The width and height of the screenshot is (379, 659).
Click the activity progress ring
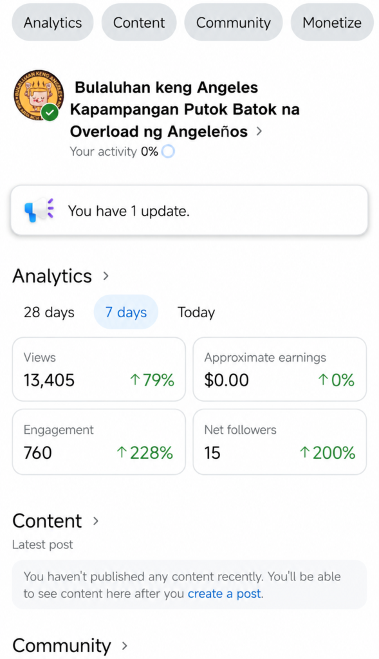point(168,151)
